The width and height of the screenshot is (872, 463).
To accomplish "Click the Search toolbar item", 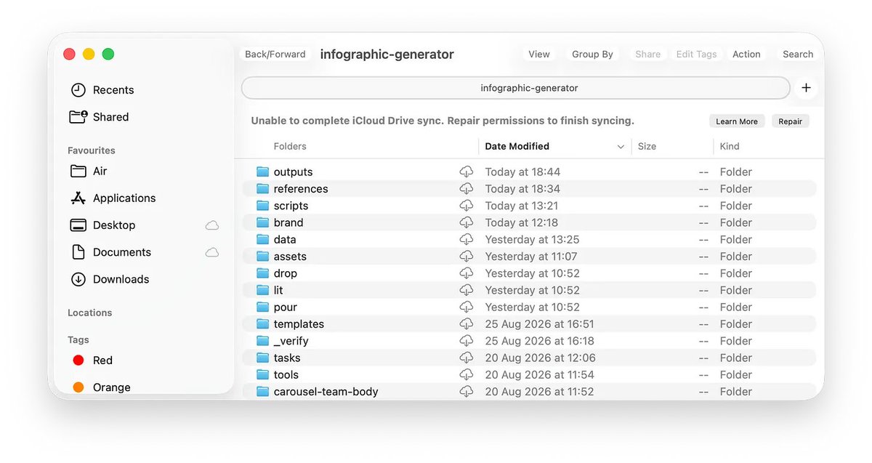I will [798, 54].
